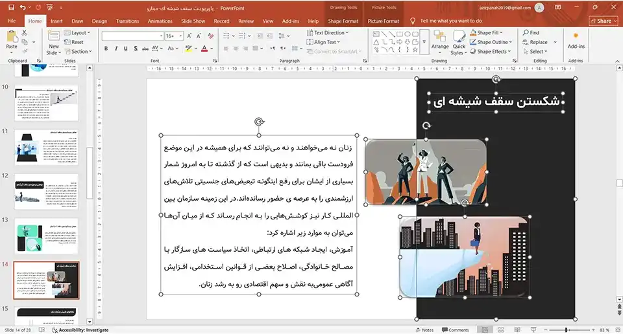The height and width of the screenshot is (334, 623).
Task: Open the Align Text dropdown
Action: tap(323, 42)
